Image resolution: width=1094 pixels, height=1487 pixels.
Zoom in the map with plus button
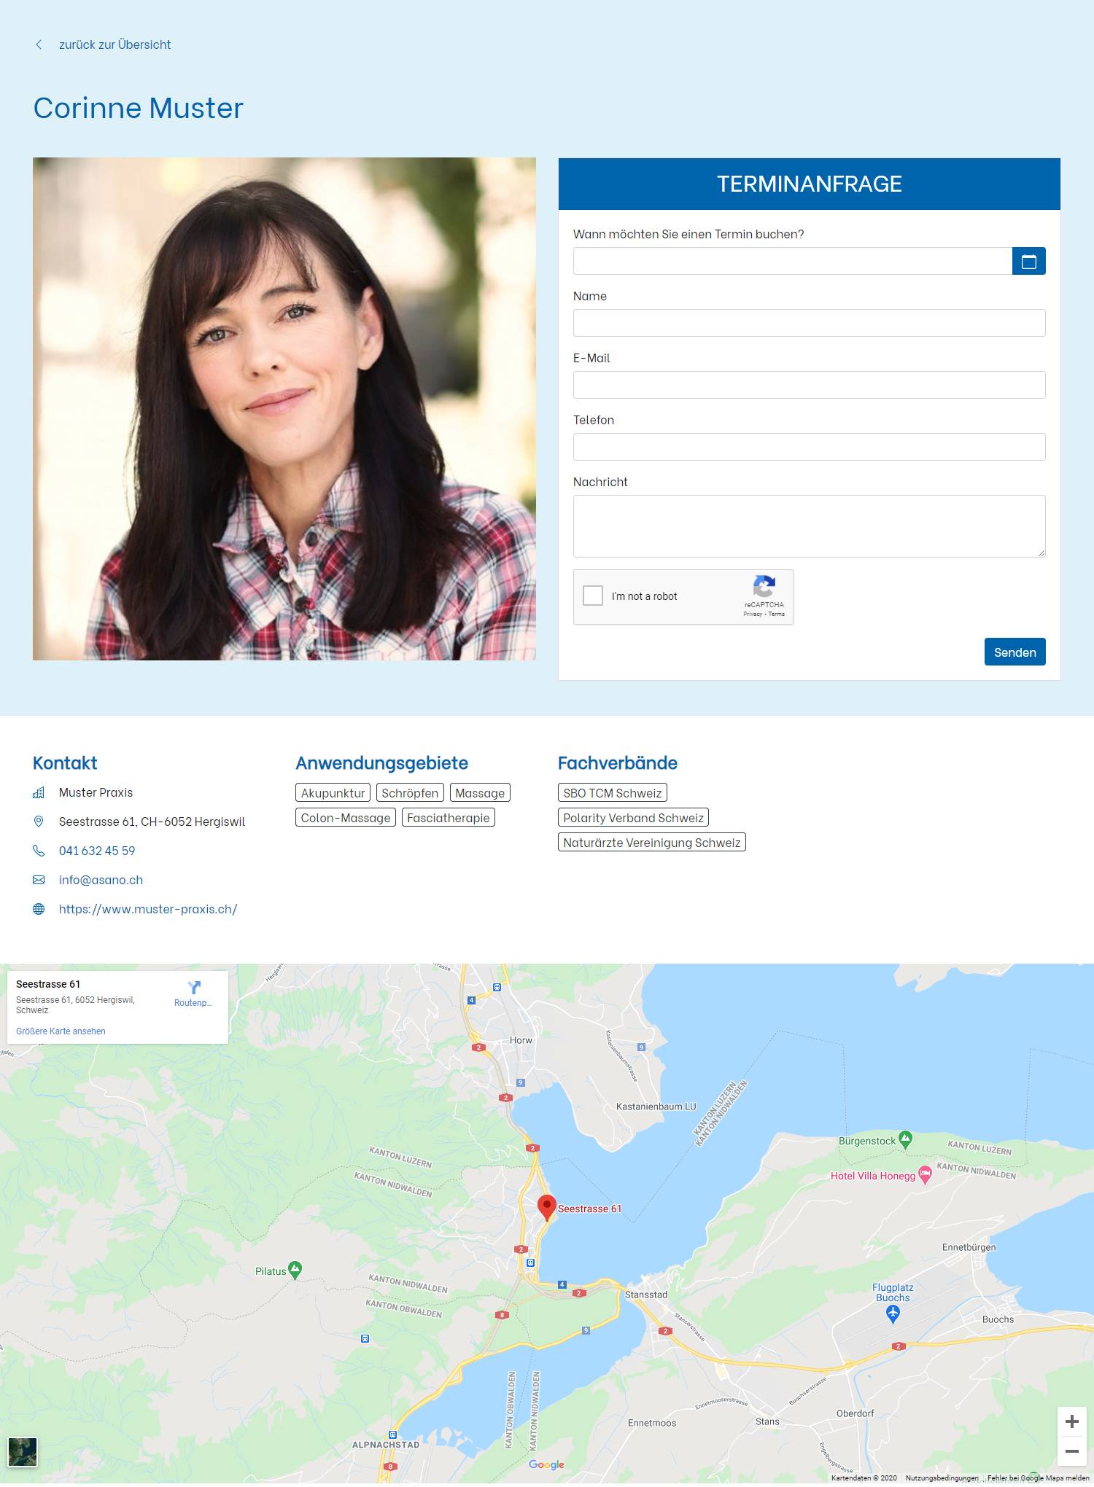point(1071,1421)
